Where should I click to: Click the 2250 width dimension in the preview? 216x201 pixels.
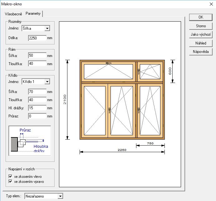click(122, 150)
